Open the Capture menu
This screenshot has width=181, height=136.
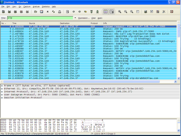pyautogui.click(x=27, y=6)
